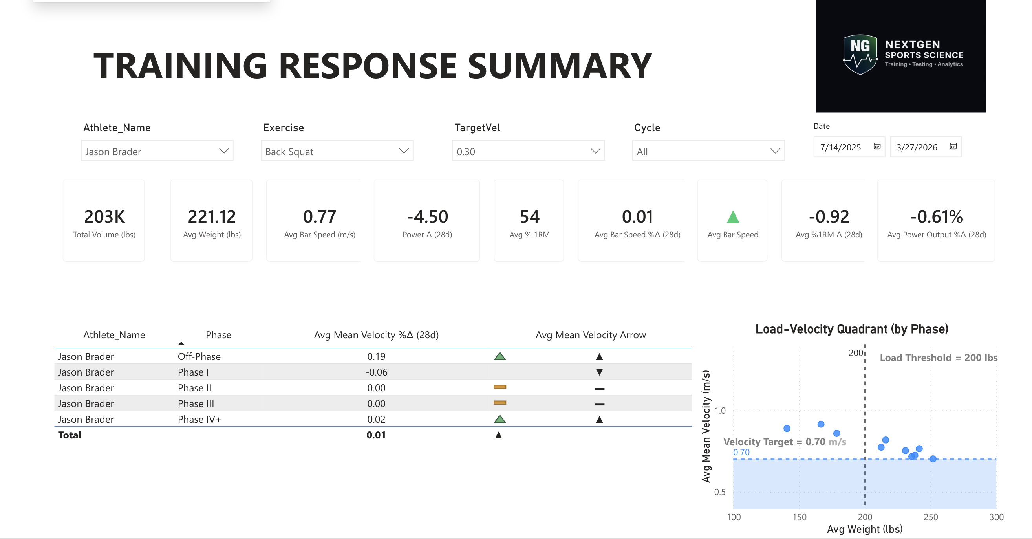
Task: Open the TargetVel dropdown showing 0.30
Action: 529,151
